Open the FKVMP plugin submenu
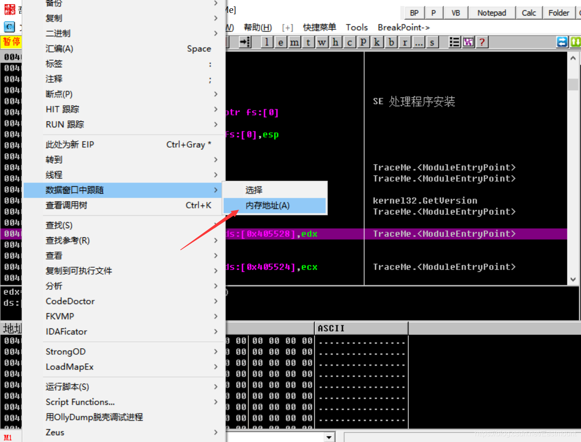581x442 pixels. [124, 316]
